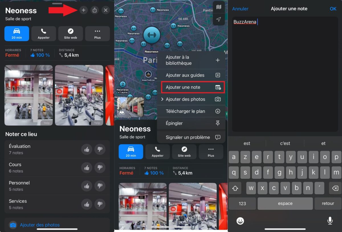Give thumbs up for Cours
This screenshot has height=232, width=342.
coord(87,168)
